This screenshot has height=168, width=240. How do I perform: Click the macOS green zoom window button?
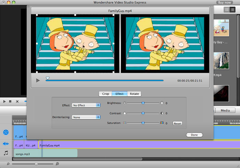[x=14, y=2]
